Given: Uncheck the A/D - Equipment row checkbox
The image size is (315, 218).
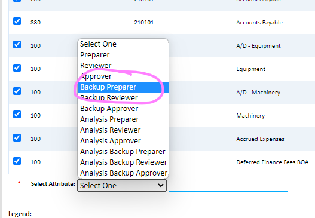Looking at the screenshot, I should pyautogui.click(x=17, y=45).
